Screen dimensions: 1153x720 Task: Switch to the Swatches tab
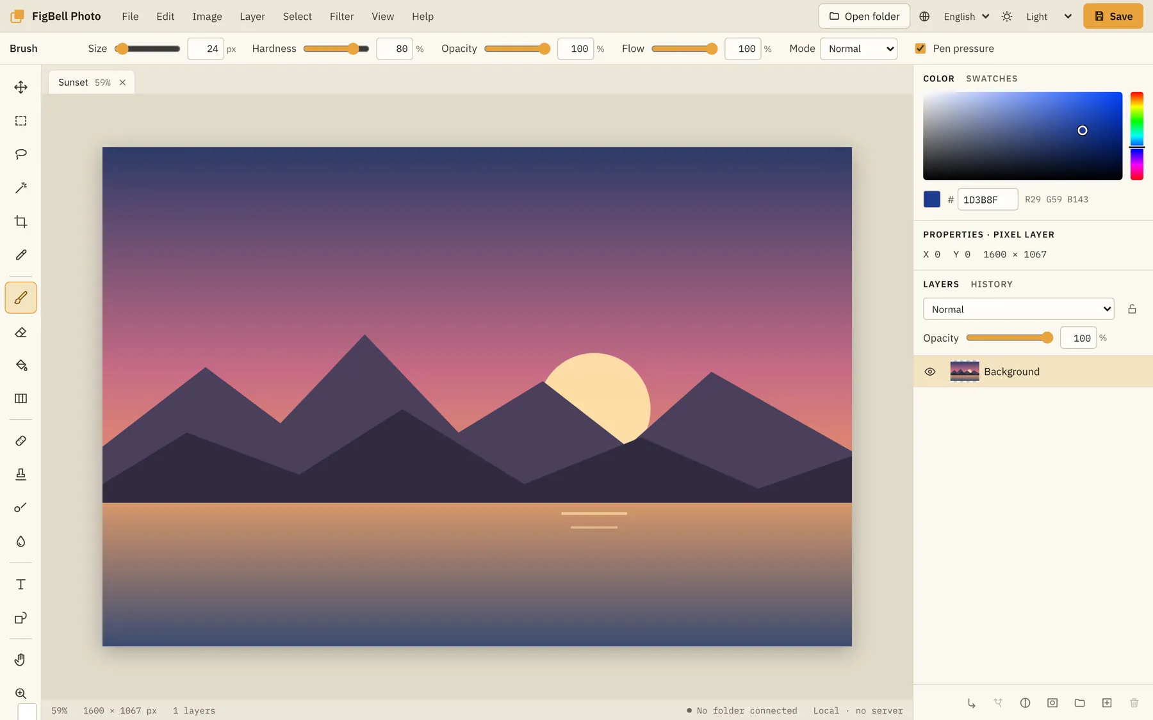coord(992,79)
